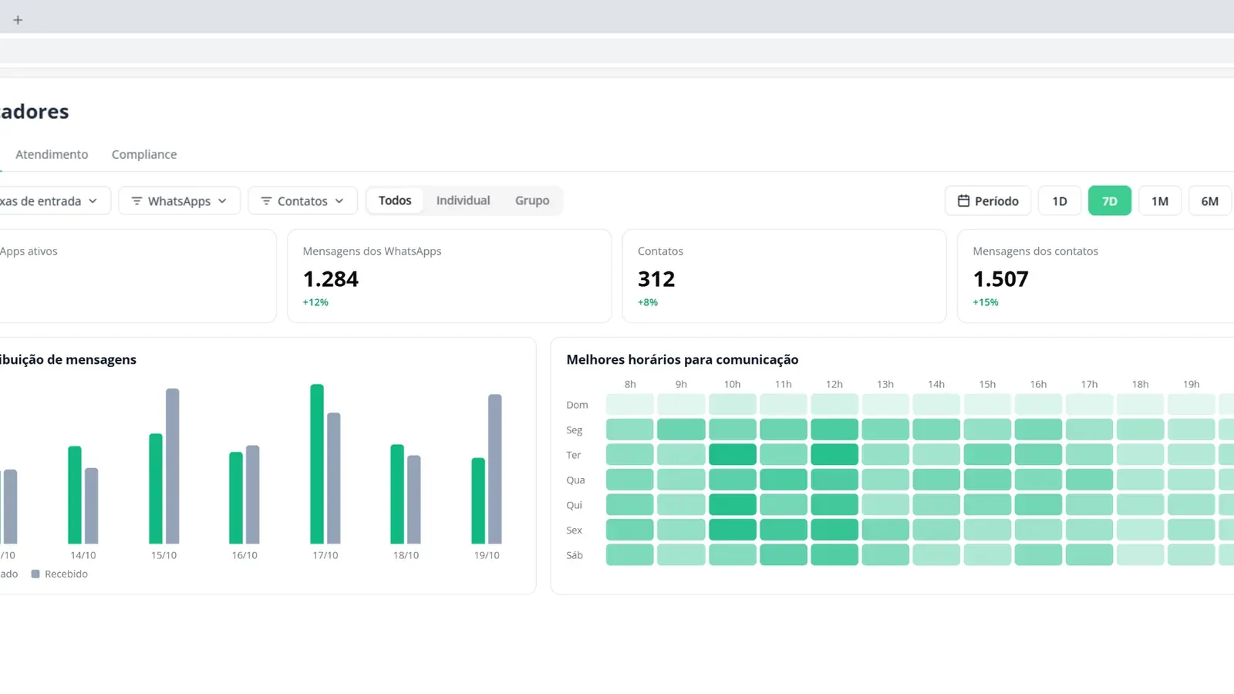The image size is (1234, 694).
Task: Click the 15h column header
Action: click(x=987, y=384)
